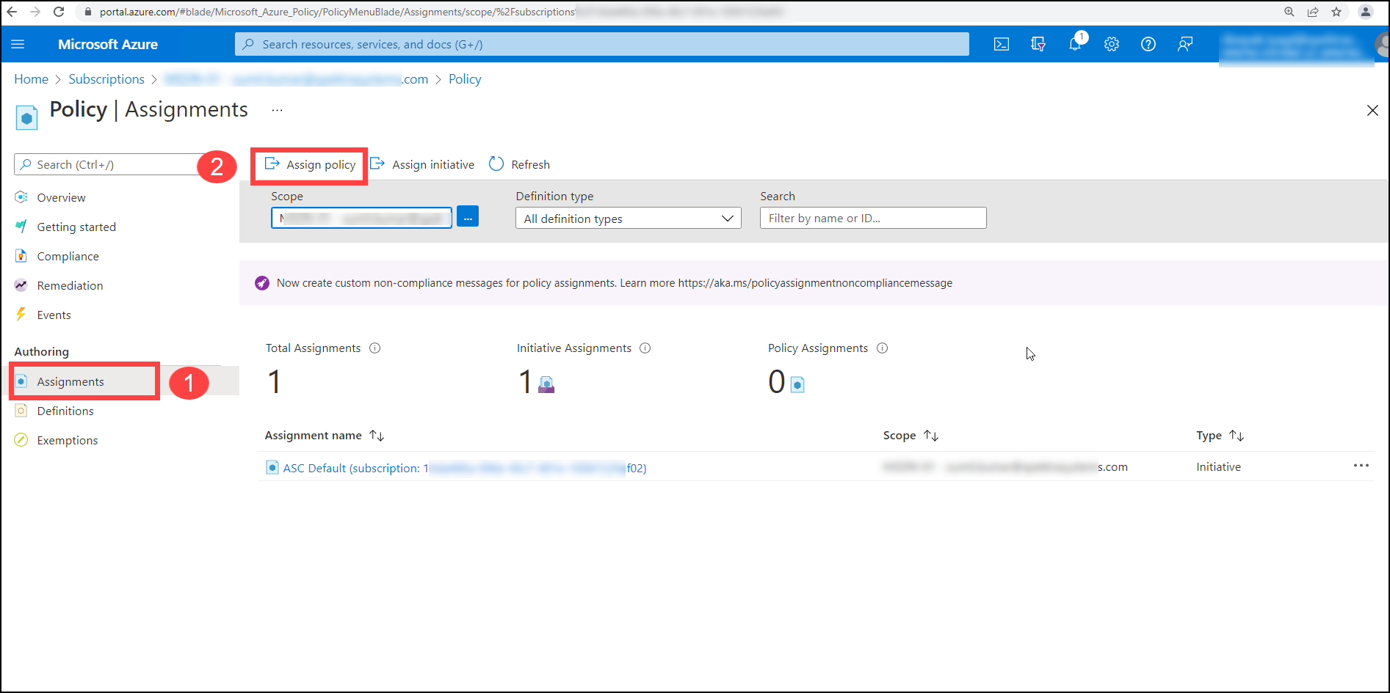Click policy icon beside count 0

coord(797,384)
